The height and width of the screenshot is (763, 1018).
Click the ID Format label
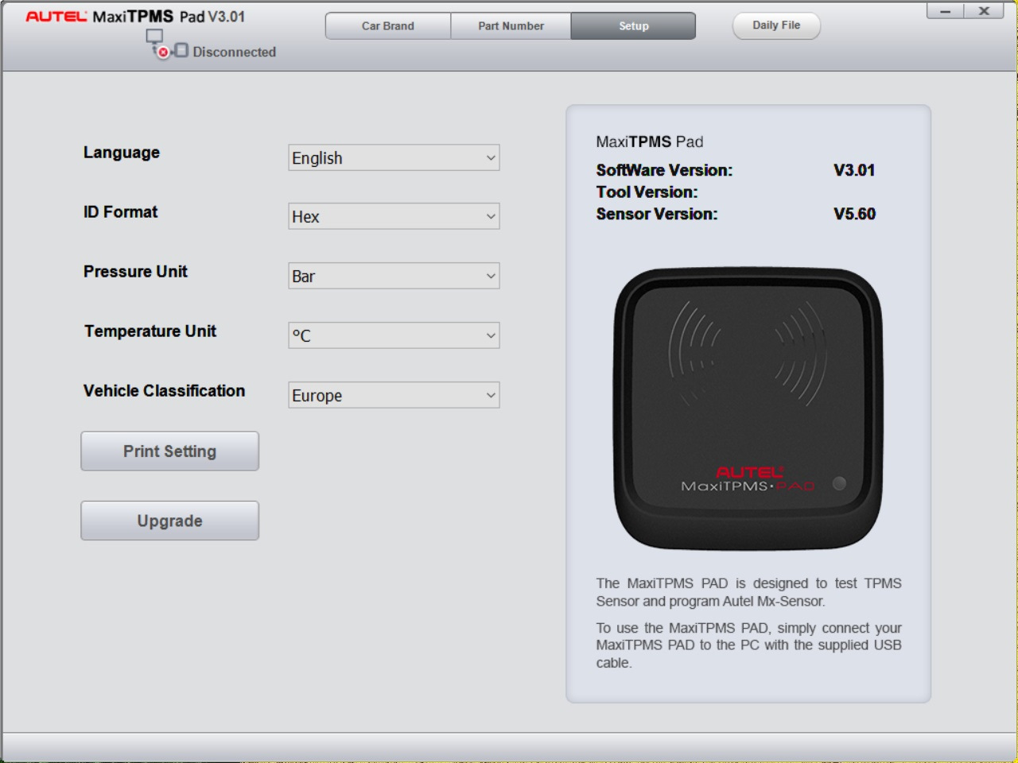tap(121, 212)
